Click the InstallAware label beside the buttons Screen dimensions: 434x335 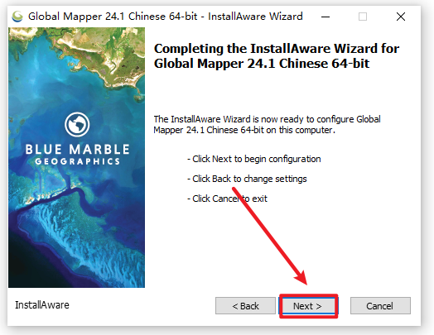[42, 305]
